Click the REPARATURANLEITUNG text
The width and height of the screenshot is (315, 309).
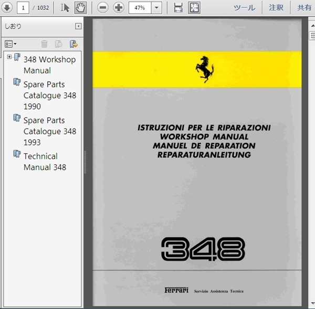click(x=204, y=155)
